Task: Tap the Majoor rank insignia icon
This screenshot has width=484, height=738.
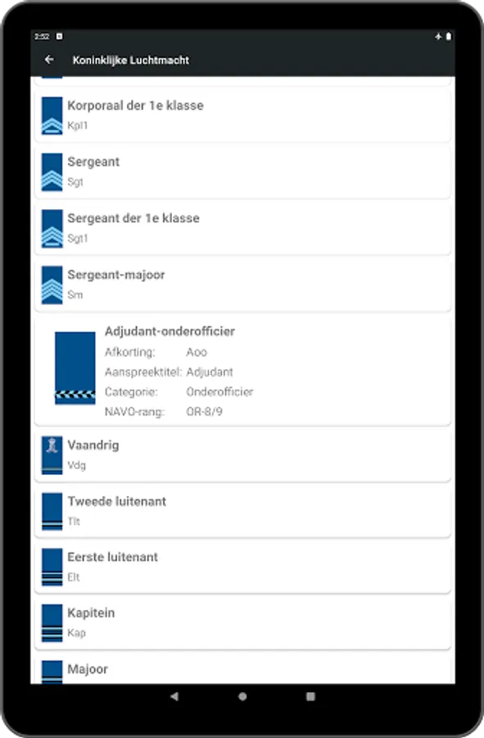Action: coord(52,672)
